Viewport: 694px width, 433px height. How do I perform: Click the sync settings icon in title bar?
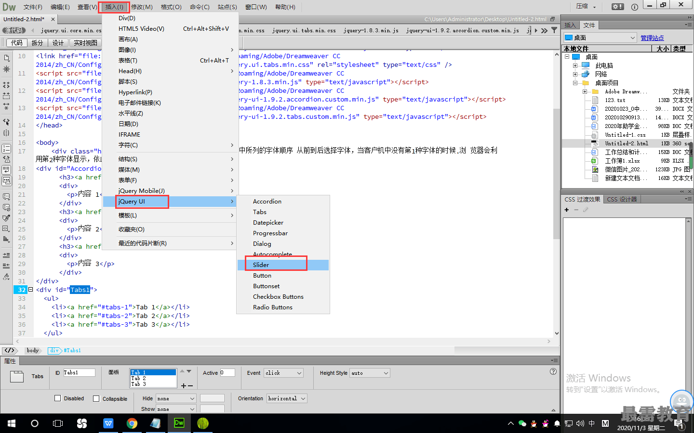click(x=617, y=7)
